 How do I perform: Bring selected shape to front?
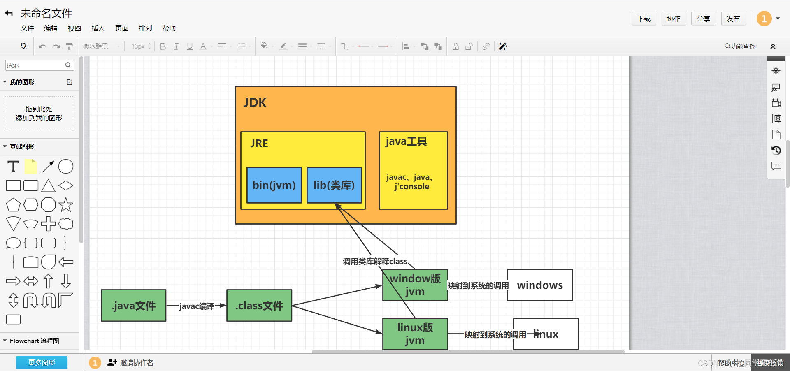point(425,46)
